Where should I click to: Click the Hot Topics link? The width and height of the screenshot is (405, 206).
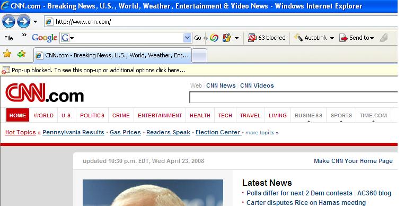tap(20, 132)
